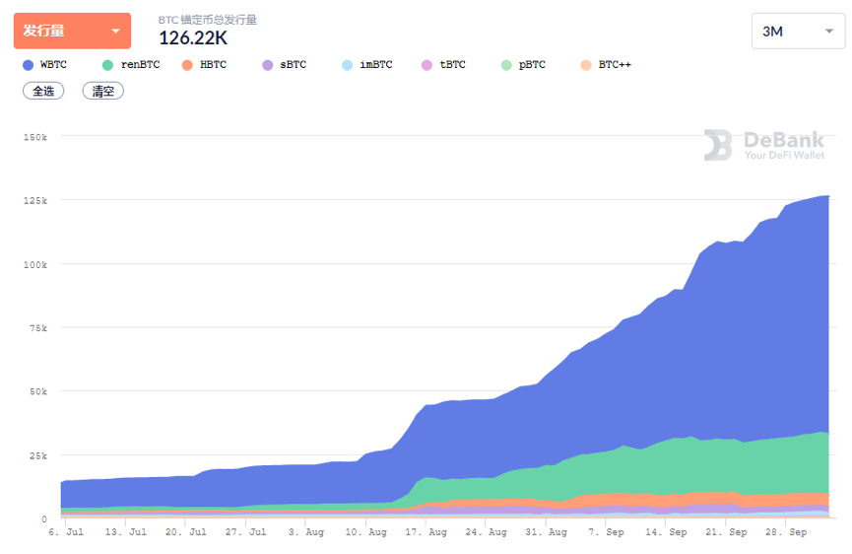Open the 3M time range dropdown
This screenshot has width=852, height=554.
click(x=797, y=31)
